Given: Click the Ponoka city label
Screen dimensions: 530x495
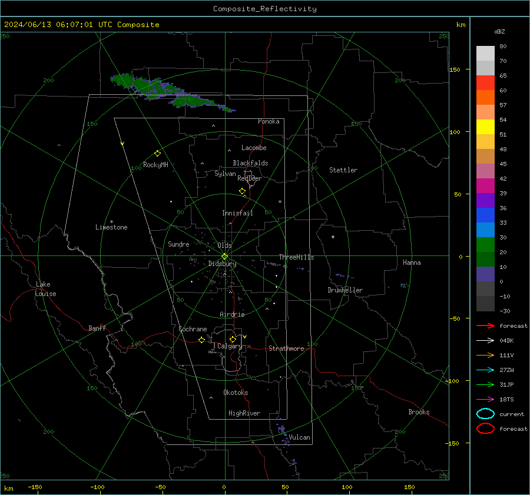Looking at the screenshot, I should click(269, 121).
